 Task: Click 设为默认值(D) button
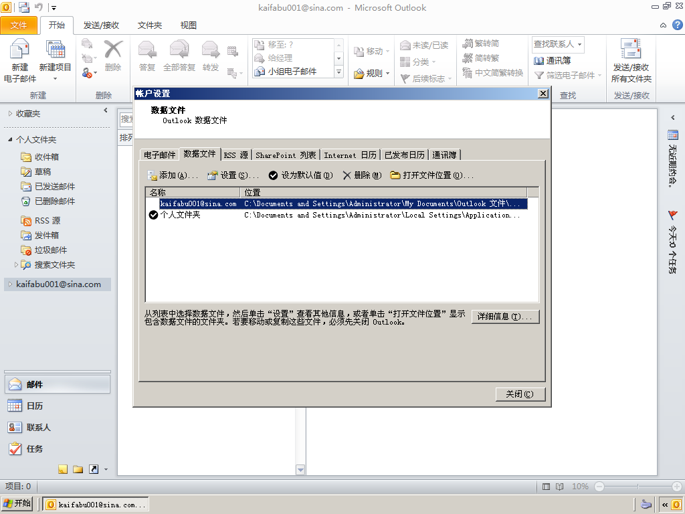(300, 175)
